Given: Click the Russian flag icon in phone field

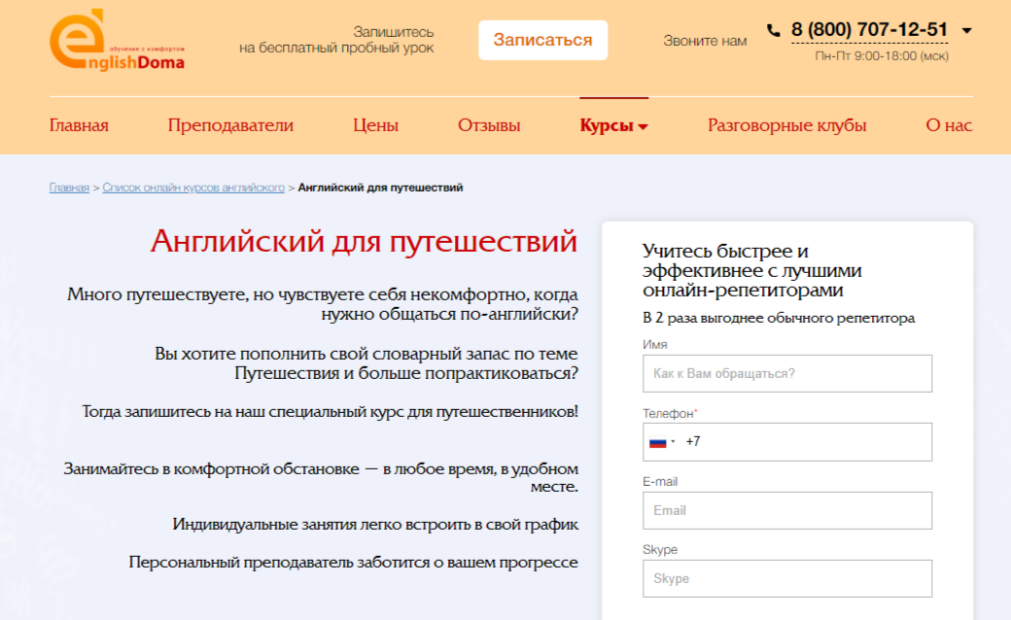Looking at the screenshot, I should pos(660,441).
